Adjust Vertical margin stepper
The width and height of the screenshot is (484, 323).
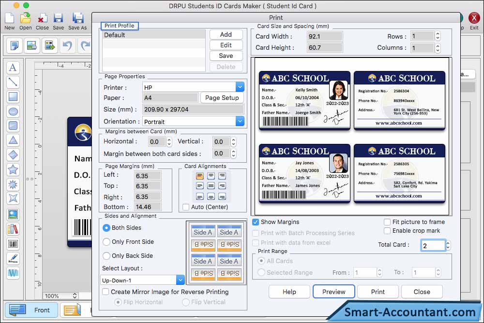(x=233, y=141)
